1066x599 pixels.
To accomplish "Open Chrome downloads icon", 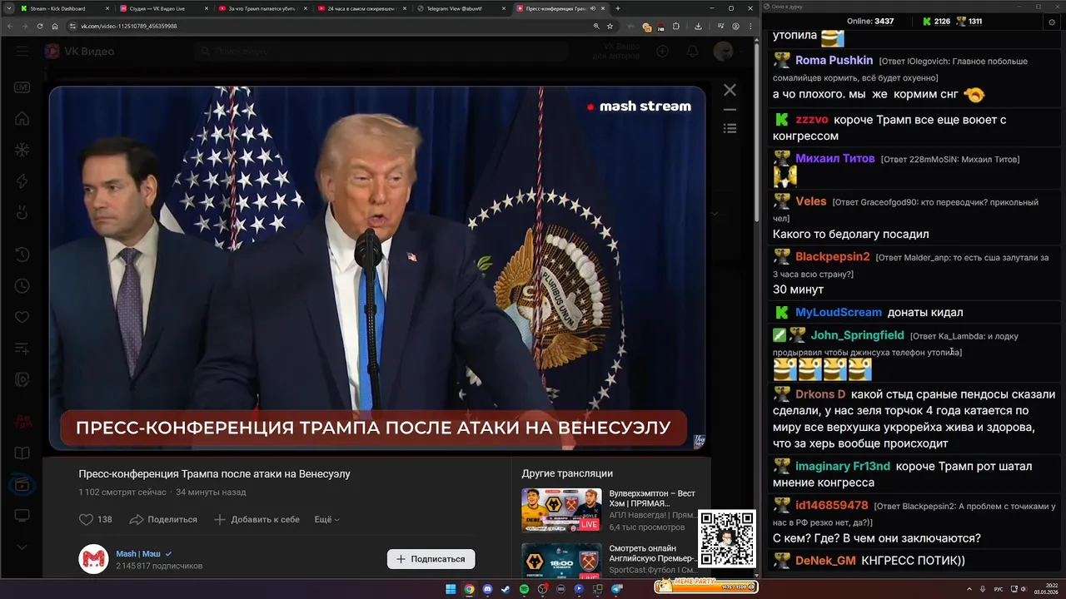I will [698, 26].
